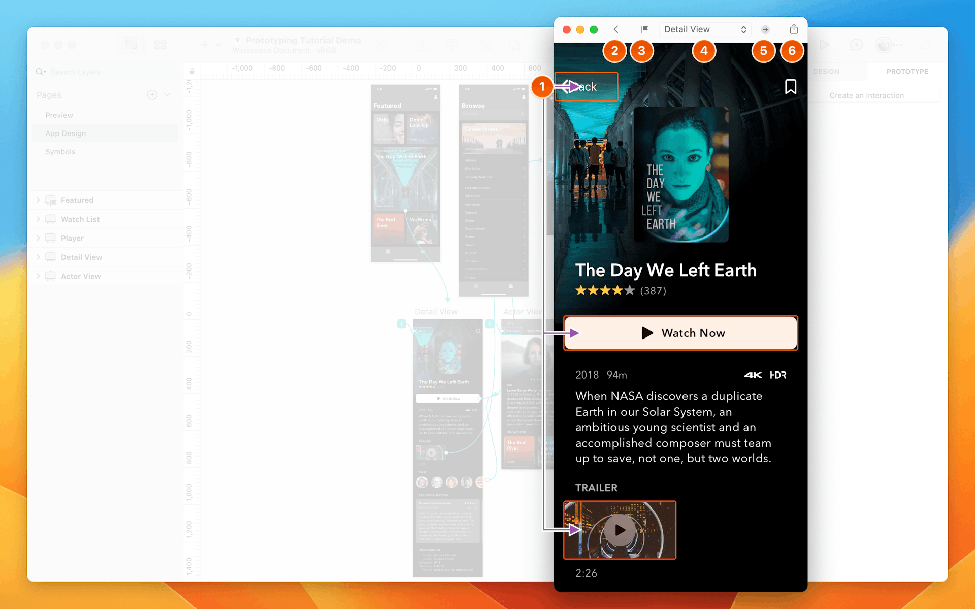Click the Insert plus icon in Sketch toolbar
Image resolution: width=975 pixels, height=609 pixels.
205,45
